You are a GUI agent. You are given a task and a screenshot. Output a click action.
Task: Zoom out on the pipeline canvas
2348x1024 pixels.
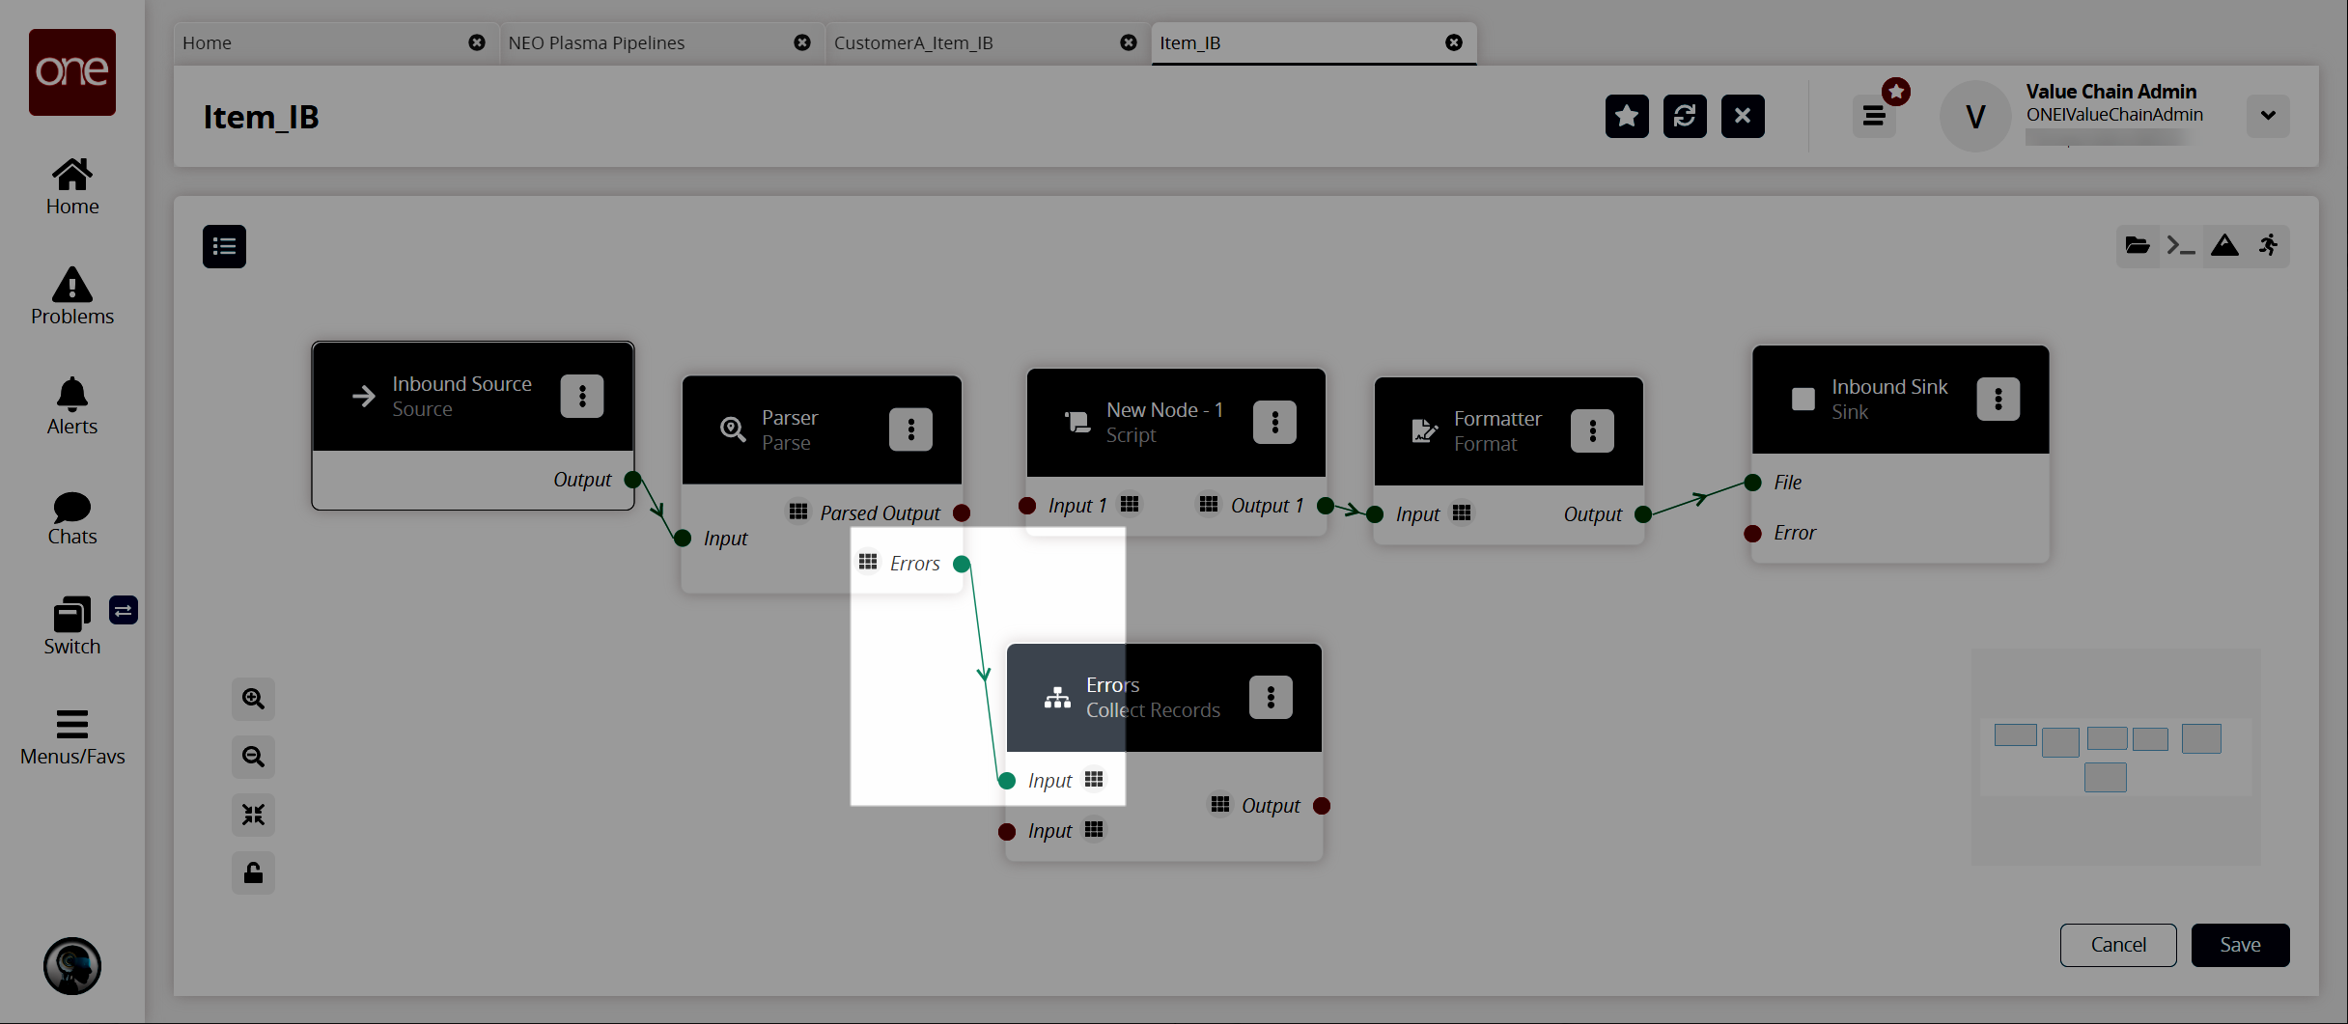pyautogui.click(x=253, y=757)
